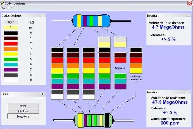The image size is (193, 129).
Task: Click the purple legend swatch for 7
Action: (11, 70)
